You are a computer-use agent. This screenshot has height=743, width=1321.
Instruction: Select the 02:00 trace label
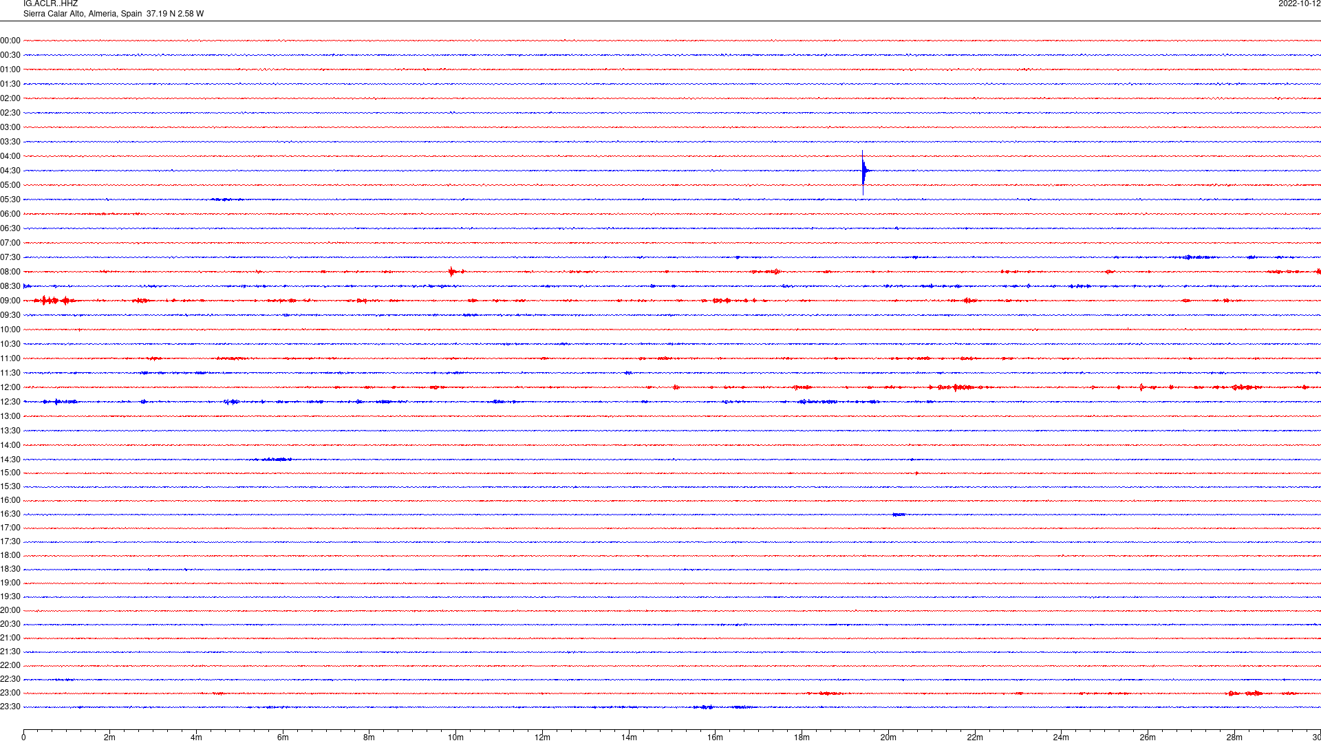10,98
